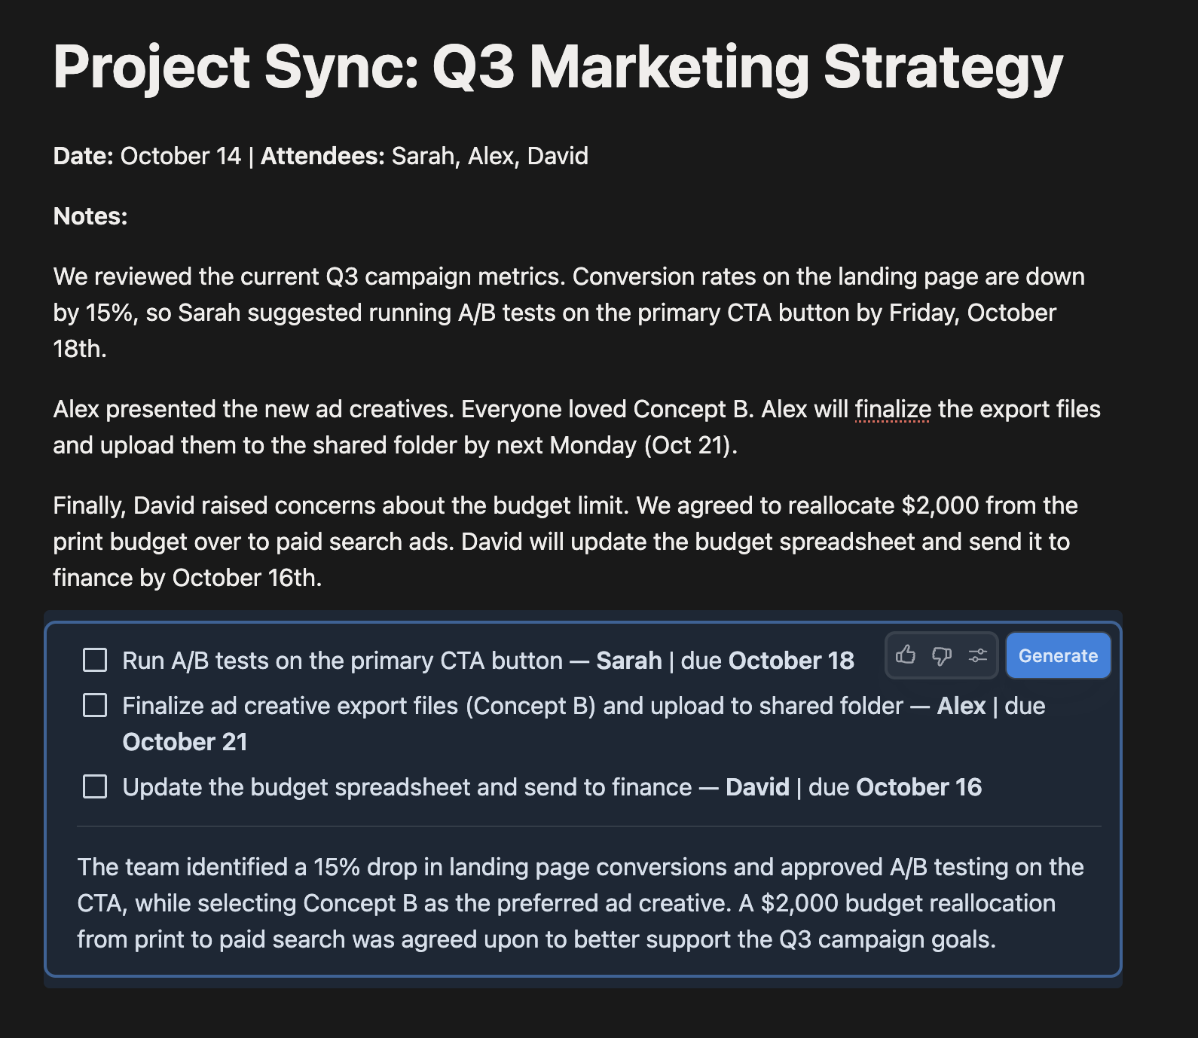This screenshot has height=1038, width=1198.
Task: Check the Run A/B tests task checkbox
Action: coord(95,660)
